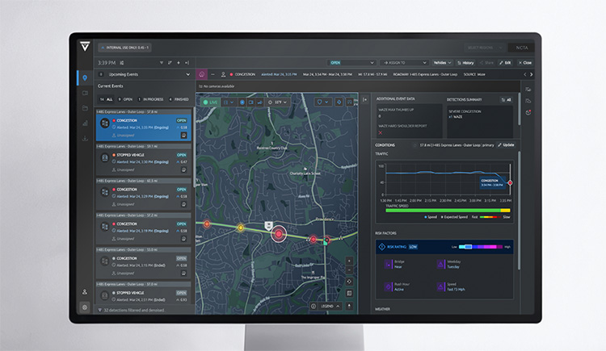
Task: Toggle the blue circular map layer button
Action: tap(242, 102)
